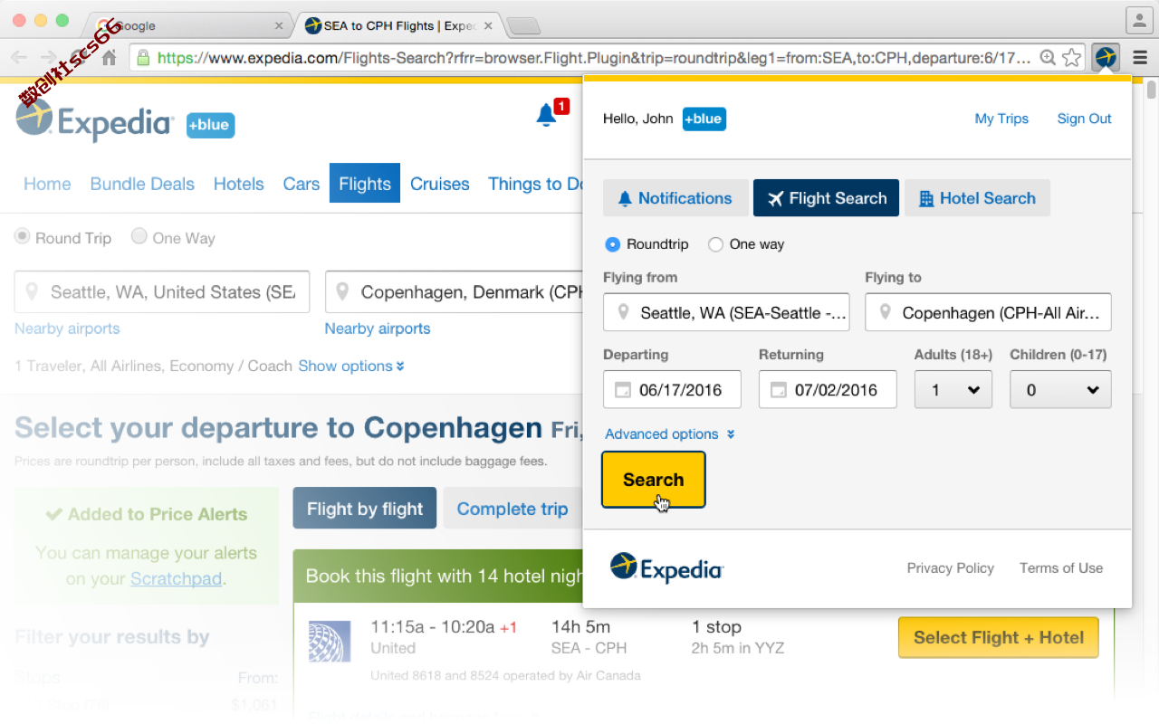The height and width of the screenshot is (724, 1159).
Task: Bookmark this page with the star icon
Action: coord(1072,58)
